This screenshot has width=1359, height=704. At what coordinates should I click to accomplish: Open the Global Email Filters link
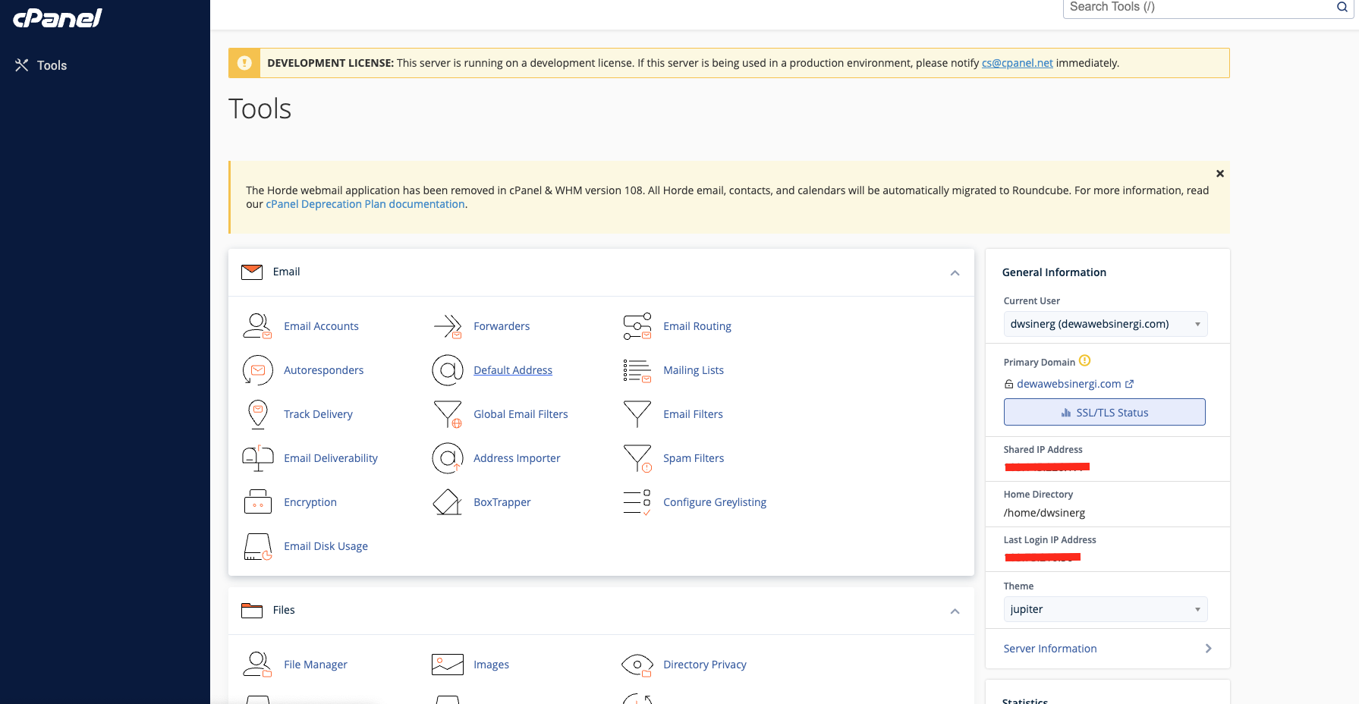[x=521, y=414]
